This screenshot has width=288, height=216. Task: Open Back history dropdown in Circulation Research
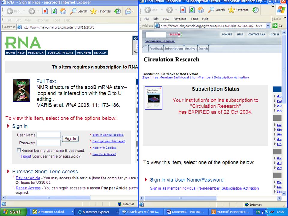pos(162,10)
